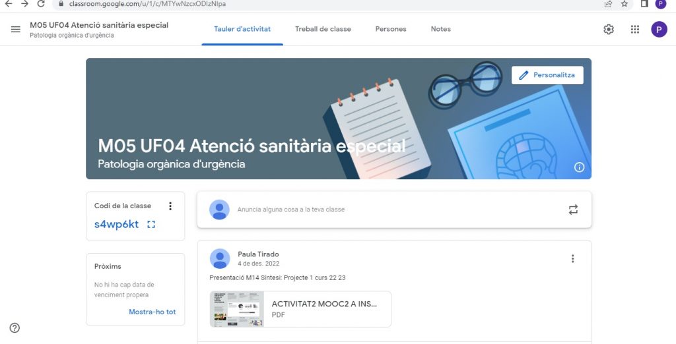Click the browser share page icon

[x=608, y=4]
